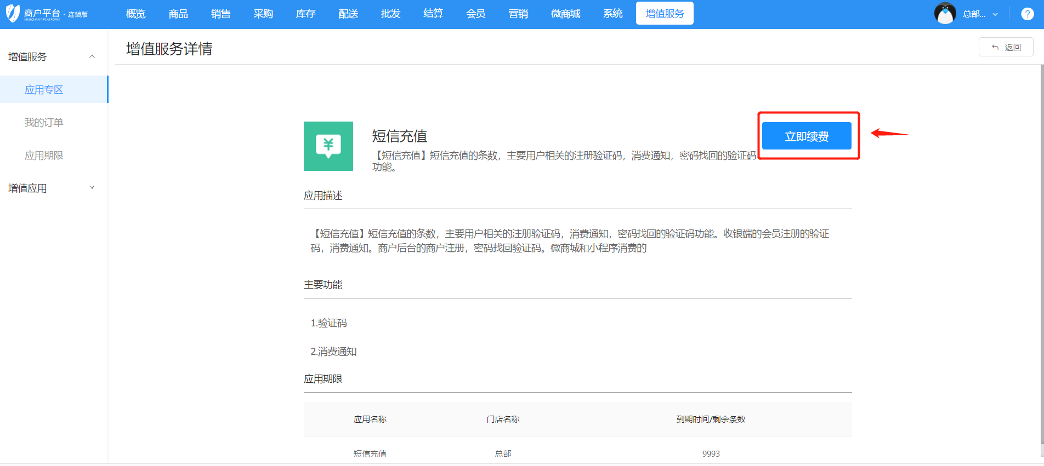Collapse the 增值服务 sidebar section
1044x466 pixels.
click(x=92, y=56)
